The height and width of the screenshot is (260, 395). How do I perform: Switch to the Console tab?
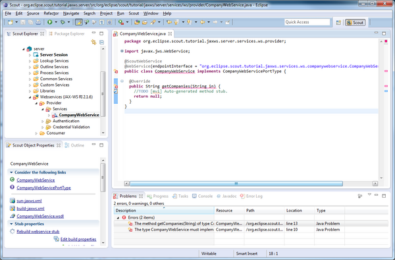click(x=203, y=196)
